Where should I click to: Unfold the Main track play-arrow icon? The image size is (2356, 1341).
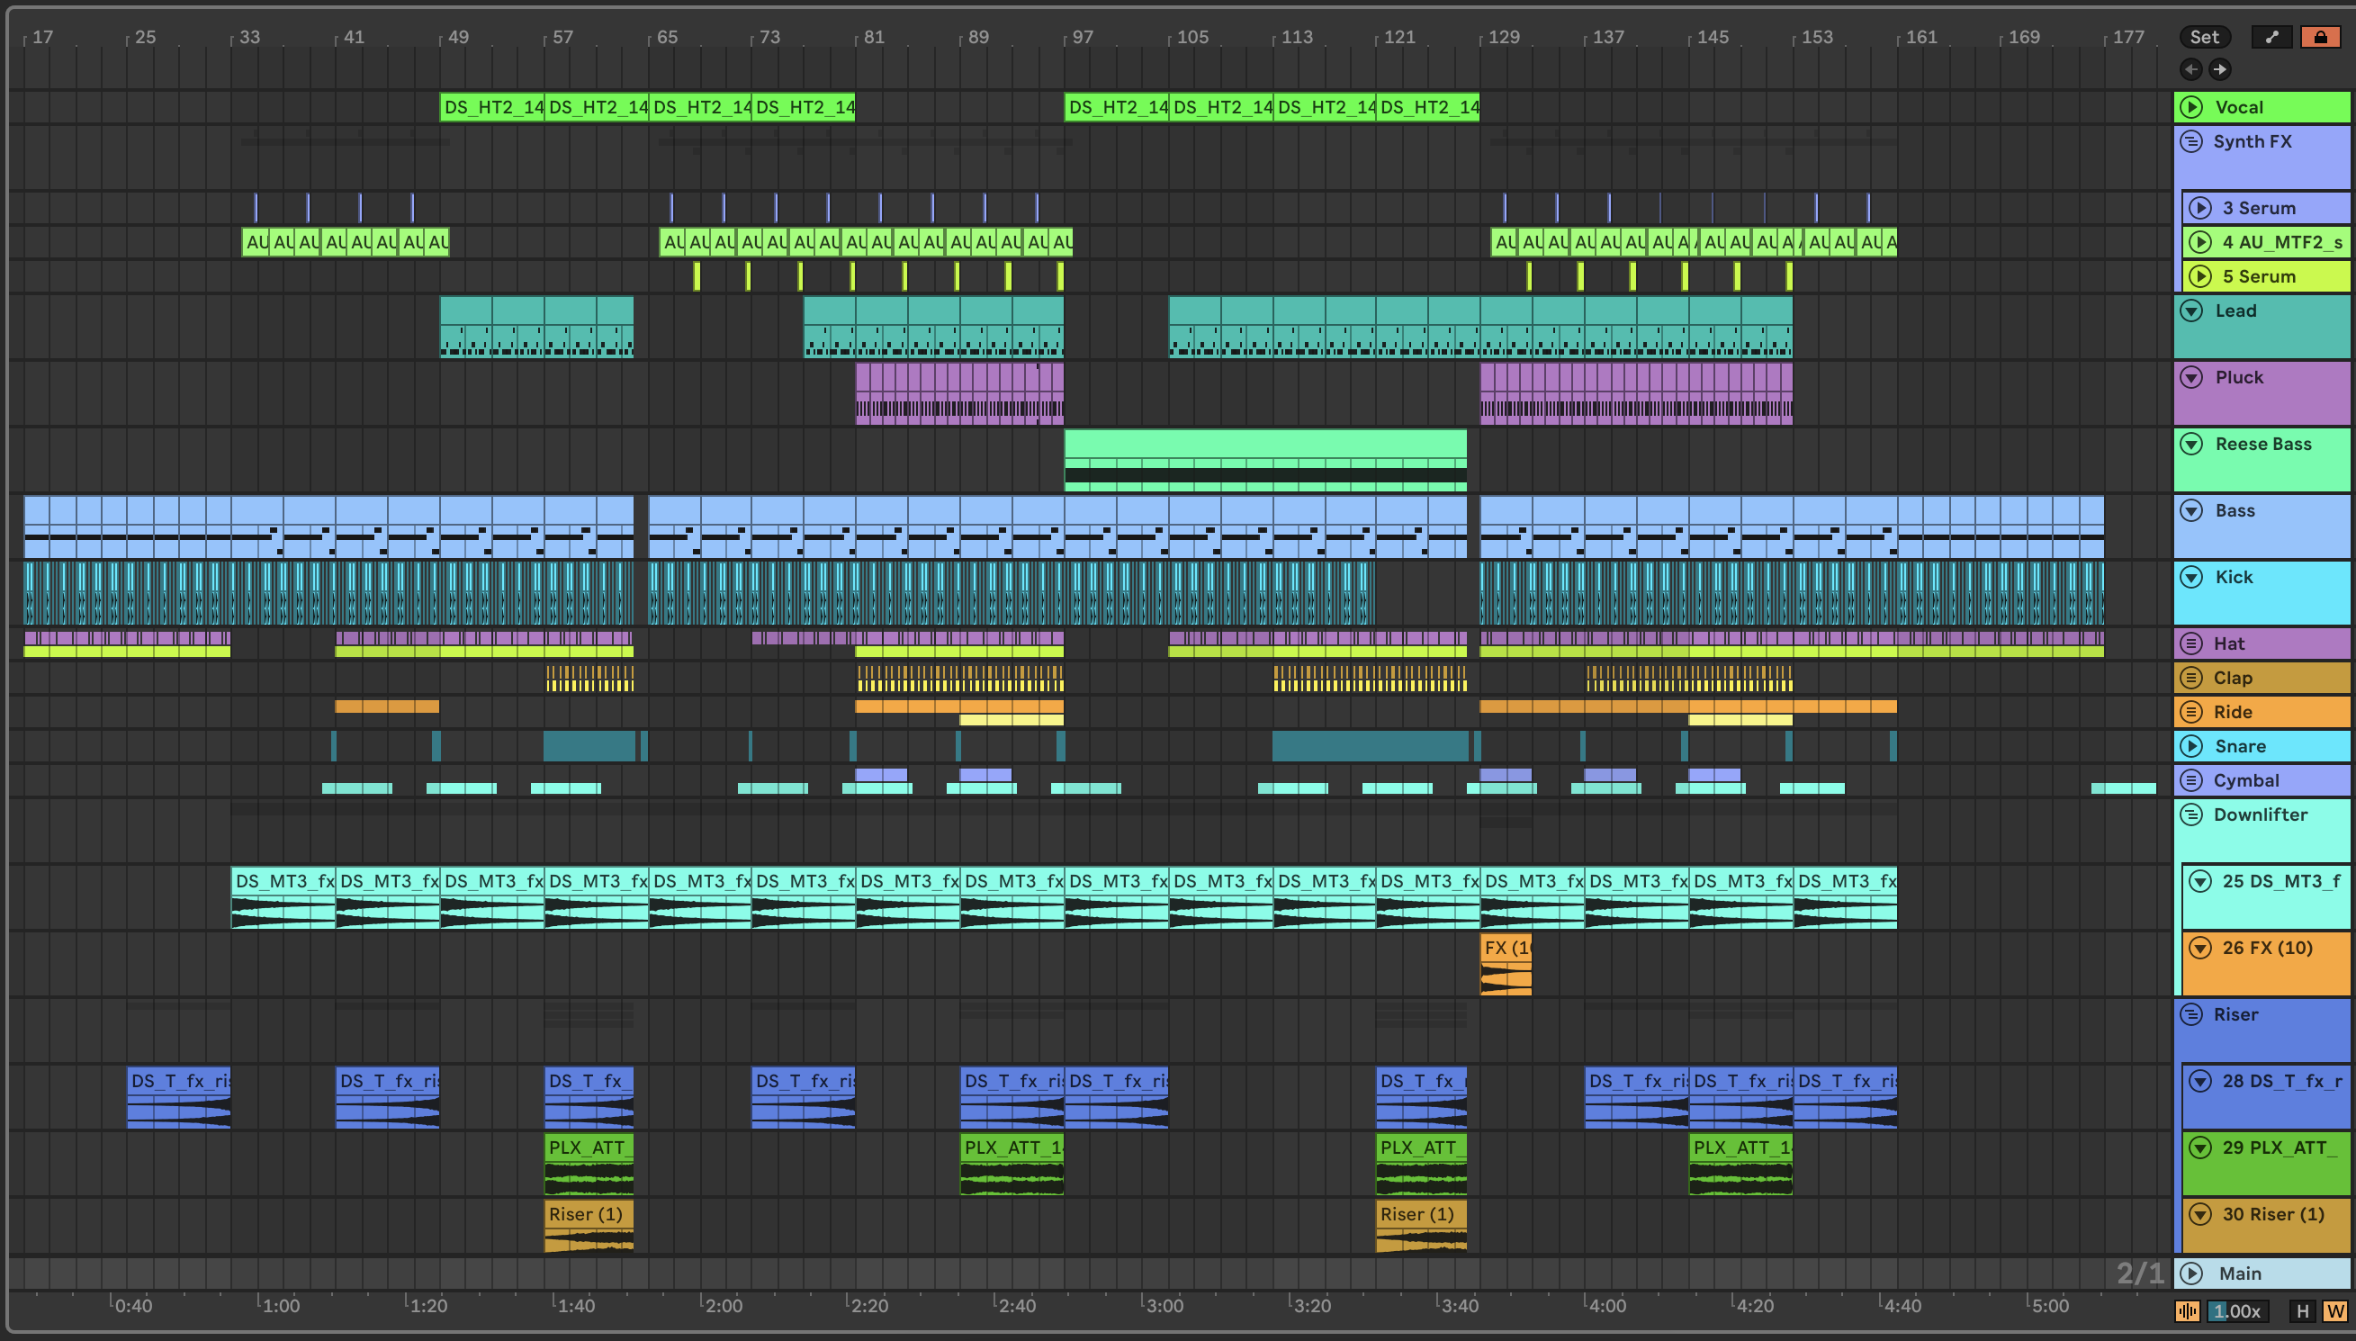2192,1273
